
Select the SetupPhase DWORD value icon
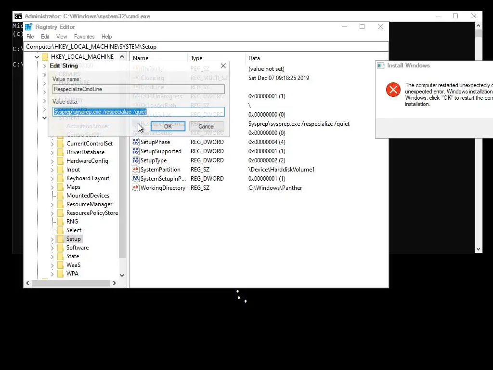[x=135, y=142]
